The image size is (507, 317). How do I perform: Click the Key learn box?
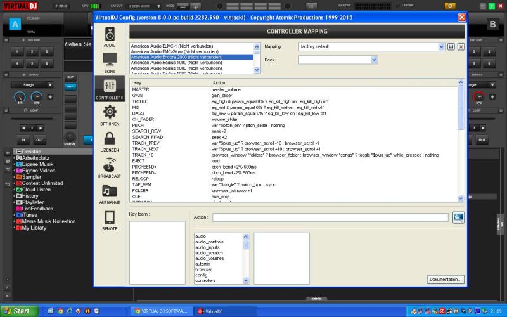click(157, 252)
